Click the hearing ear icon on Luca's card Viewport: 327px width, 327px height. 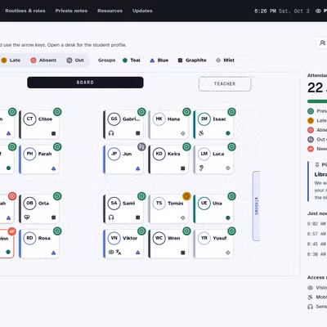click(201, 168)
